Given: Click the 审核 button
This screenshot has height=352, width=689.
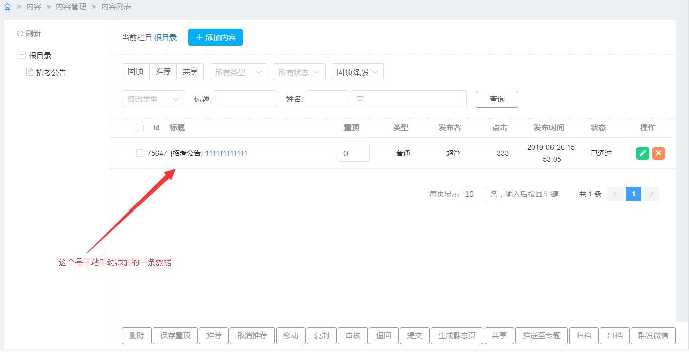Looking at the screenshot, I should [x=353, y=336].
